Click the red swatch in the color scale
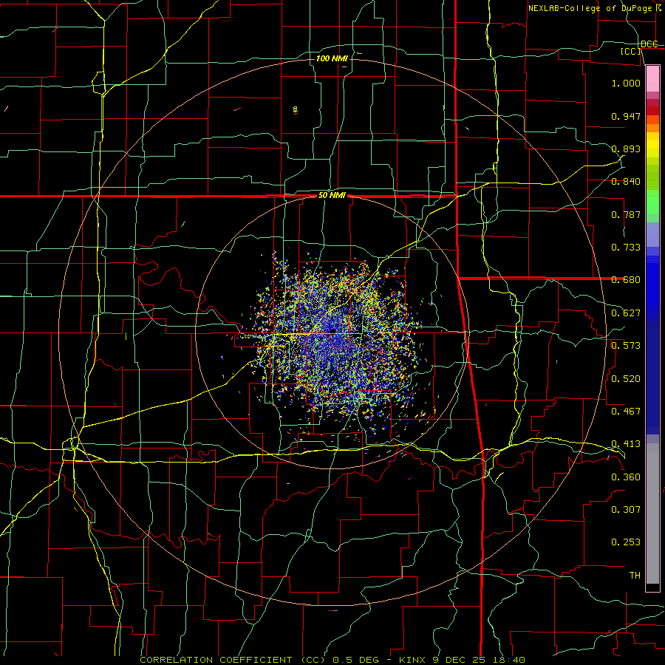The height and width of the screenshot is (665, 665). click(652, 111)
